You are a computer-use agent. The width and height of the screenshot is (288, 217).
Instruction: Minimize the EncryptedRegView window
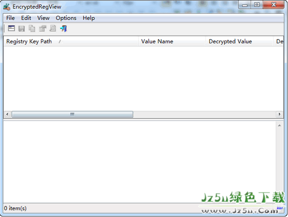[x=245, y=5]
